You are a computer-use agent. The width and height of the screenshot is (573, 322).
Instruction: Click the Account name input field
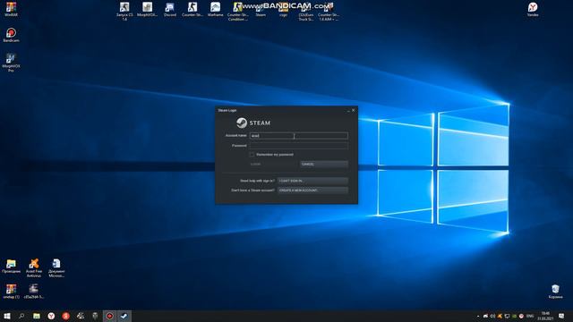(x=298, y=136)
